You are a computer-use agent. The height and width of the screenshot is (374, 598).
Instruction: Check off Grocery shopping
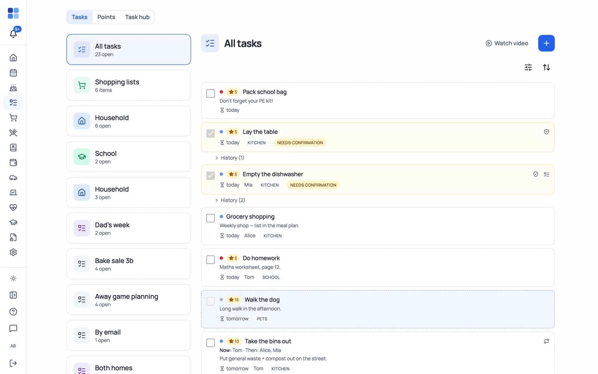[210, 218]
